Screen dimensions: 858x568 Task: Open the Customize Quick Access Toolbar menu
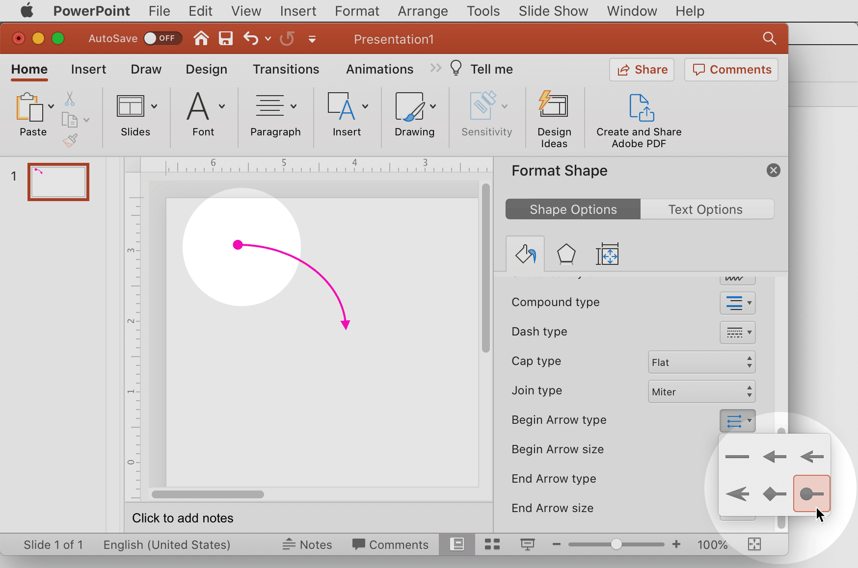[x=312, y=39]
